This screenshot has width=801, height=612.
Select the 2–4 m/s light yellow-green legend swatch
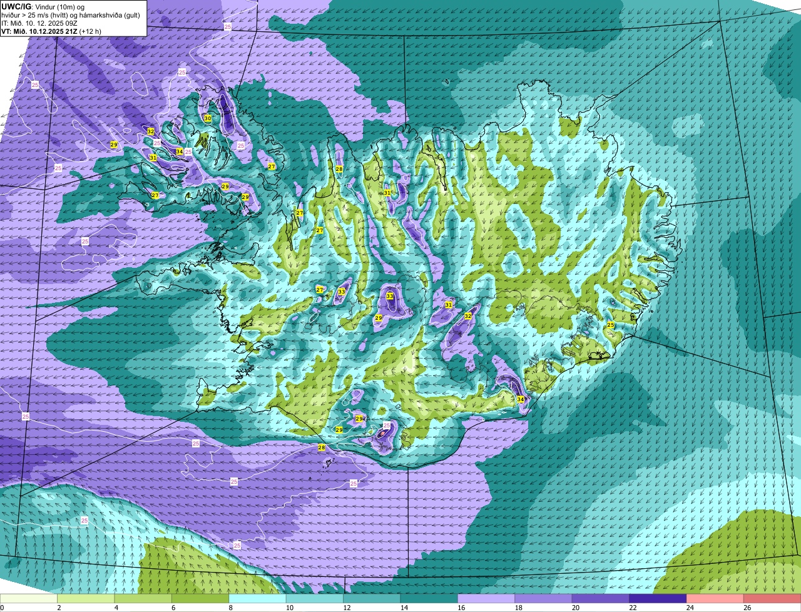pyautogui.click(x=86, y=599)
